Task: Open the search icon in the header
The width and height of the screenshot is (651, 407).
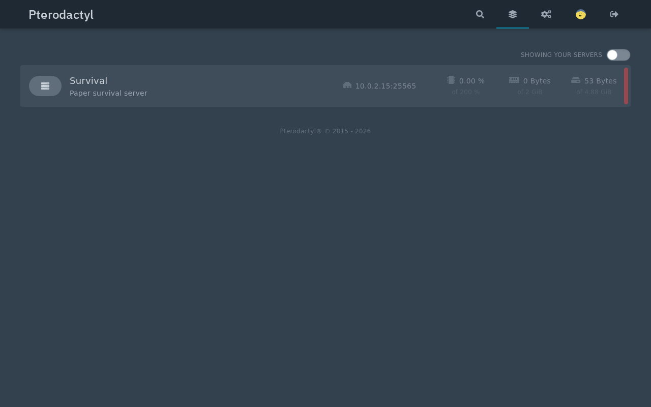Action: coord(480,14)
